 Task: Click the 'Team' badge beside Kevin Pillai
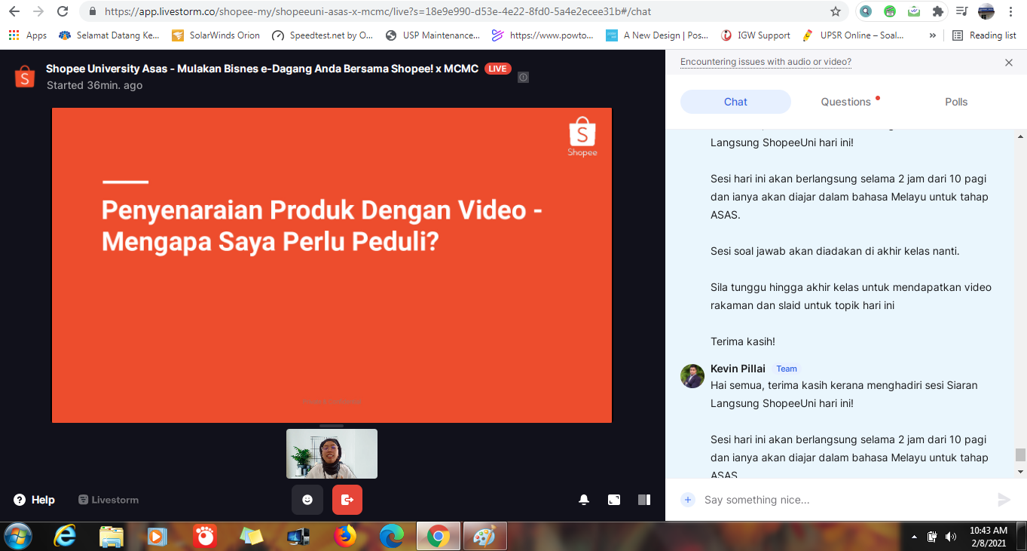[x=787, y=369]
